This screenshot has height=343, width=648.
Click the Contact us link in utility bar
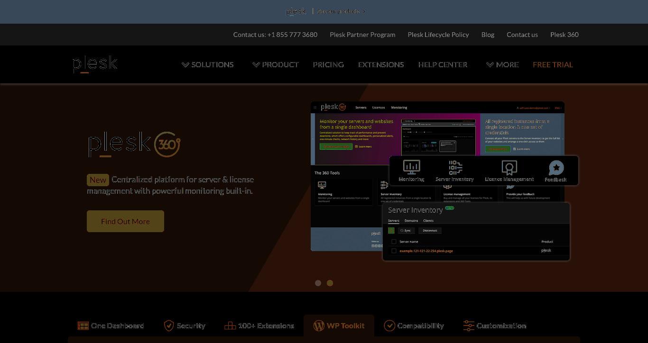522,35
